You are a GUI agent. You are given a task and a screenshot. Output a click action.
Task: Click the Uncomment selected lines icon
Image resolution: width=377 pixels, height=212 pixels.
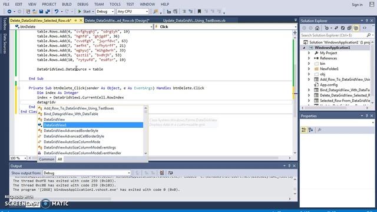176,11
